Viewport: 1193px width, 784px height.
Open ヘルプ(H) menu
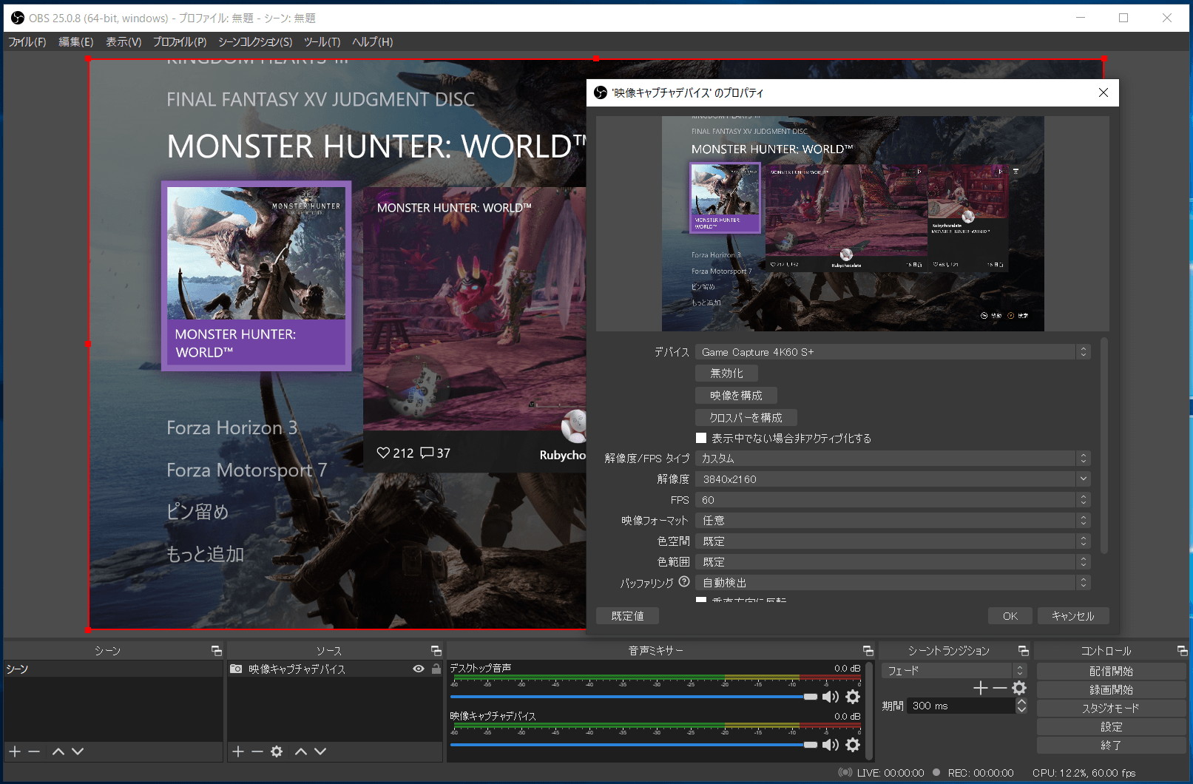373,42
